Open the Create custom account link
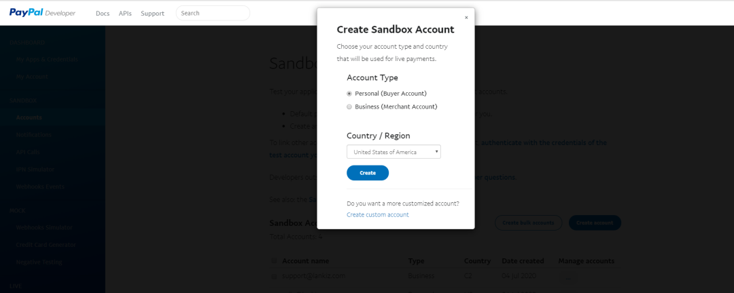The image size is (734, 293). point(378,215)
